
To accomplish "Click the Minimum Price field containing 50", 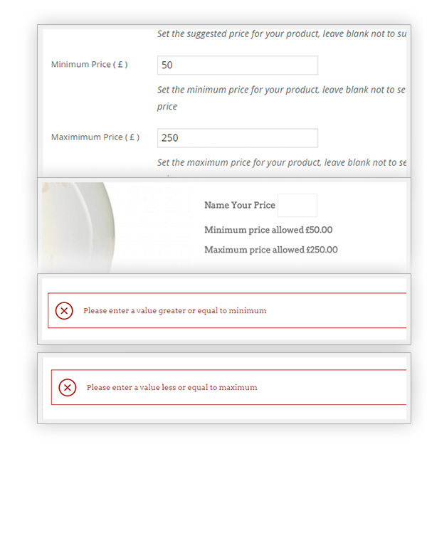I will click(x=237, y=65).
